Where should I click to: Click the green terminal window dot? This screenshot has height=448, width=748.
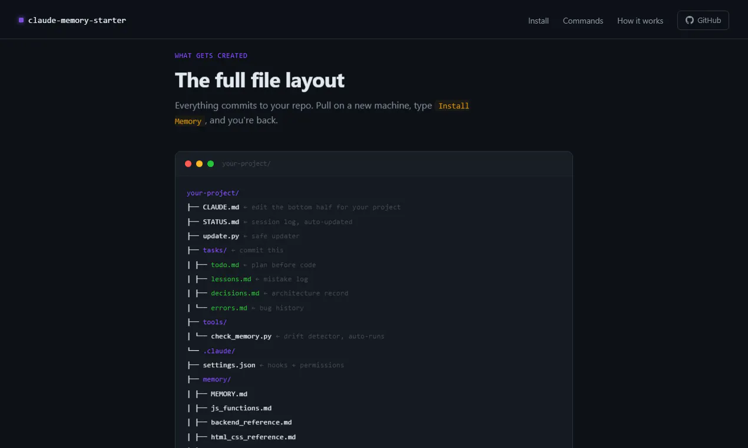pyautogui.click(x=211, y=164)
